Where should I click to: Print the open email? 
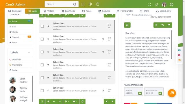(x=127, y=25)
